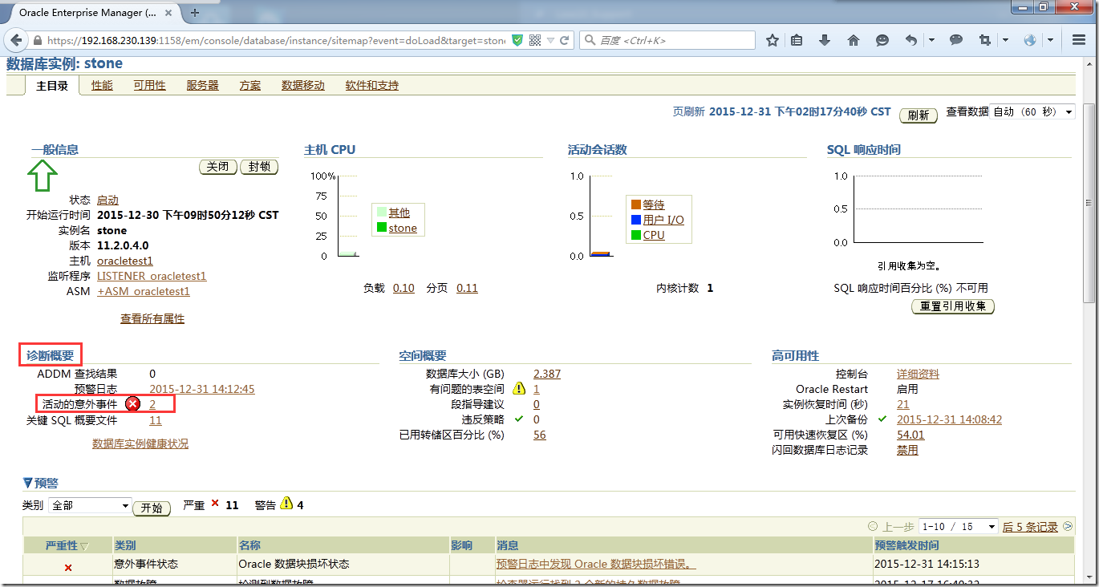Open the 类别 全部 dropdown
This screenshot has height=587, width=1099.
coord(89,506)
